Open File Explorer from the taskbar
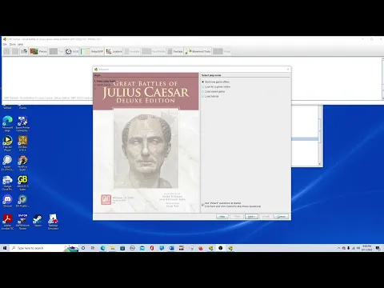This screenshot has height=288, width=384. tap(113, 248)
